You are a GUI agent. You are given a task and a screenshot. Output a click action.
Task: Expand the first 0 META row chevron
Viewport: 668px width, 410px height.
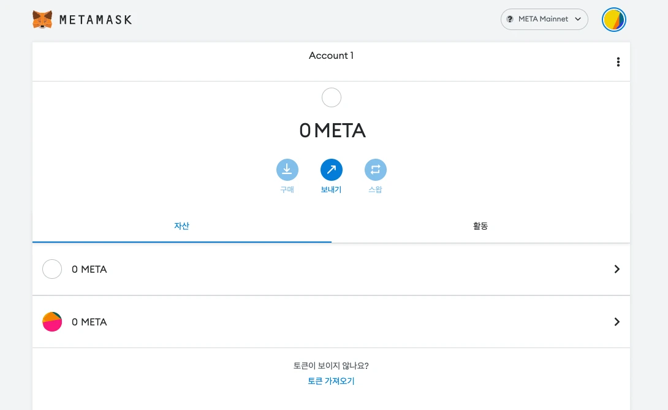click(x=617, y=269)
